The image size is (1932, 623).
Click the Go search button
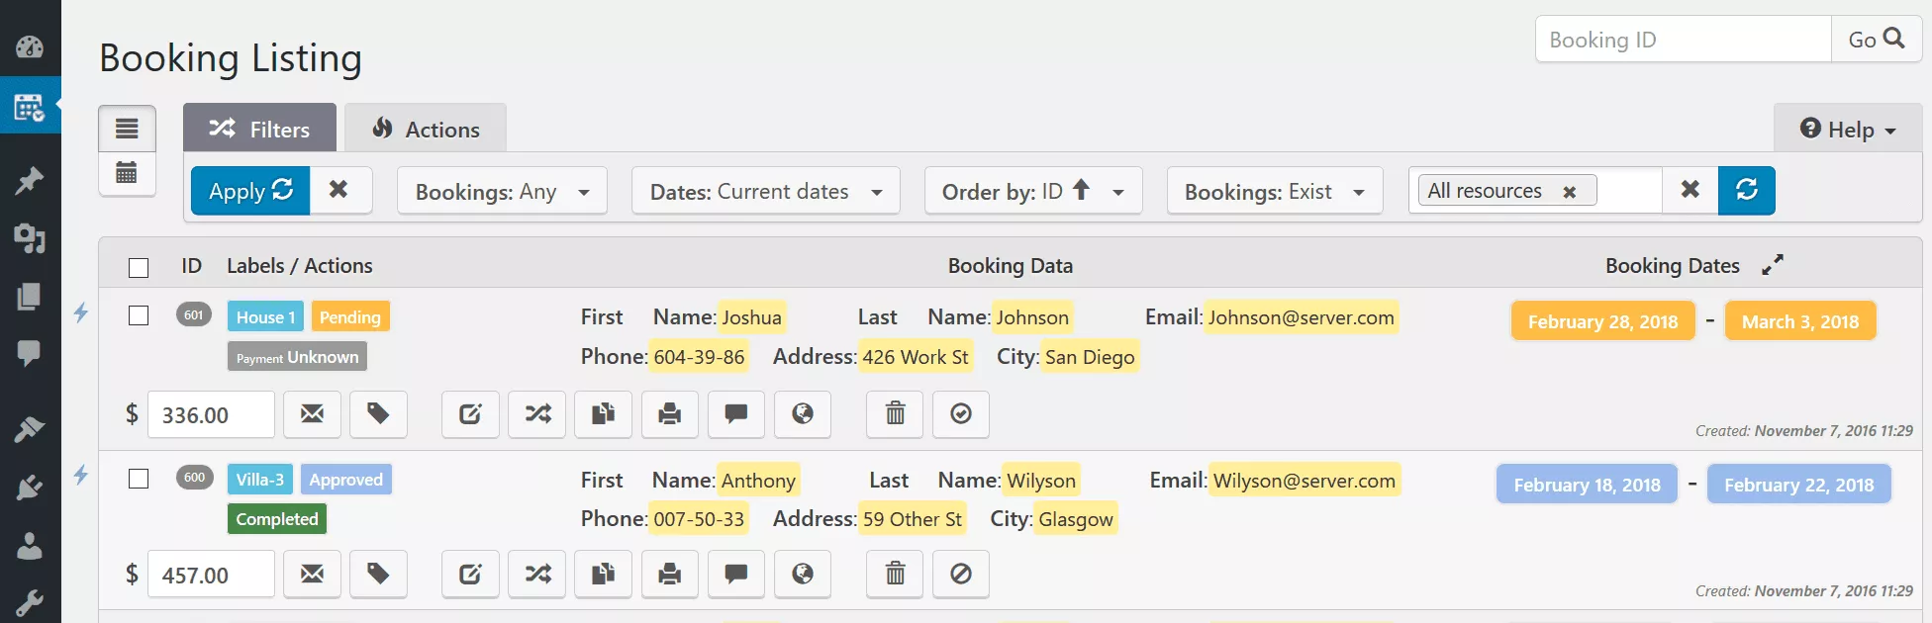[1877, 40]
